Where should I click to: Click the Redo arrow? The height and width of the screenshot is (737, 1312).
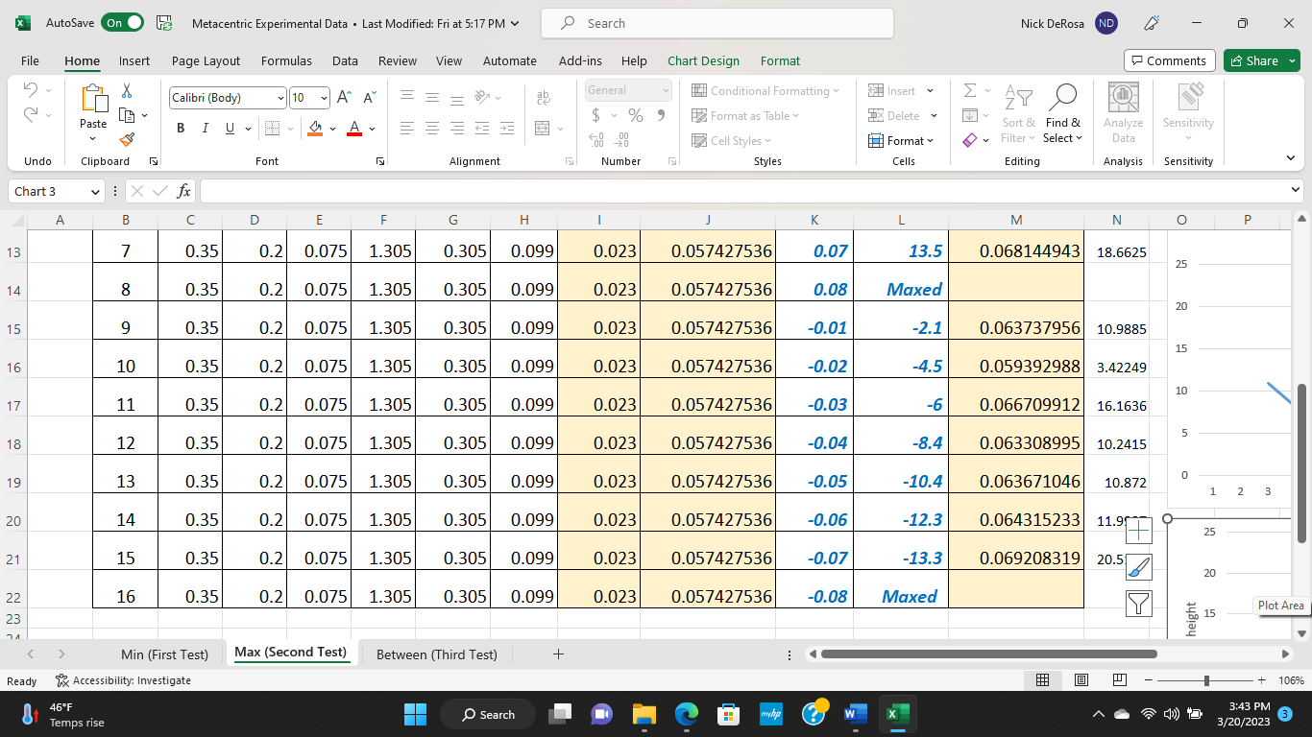pyautogui.click(x=29, y=115)
